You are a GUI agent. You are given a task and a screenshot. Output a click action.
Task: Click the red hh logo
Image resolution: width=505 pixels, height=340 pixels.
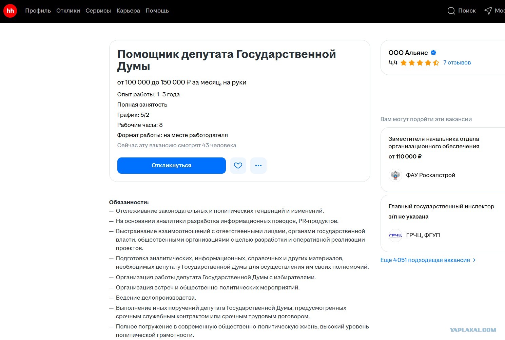10,11
